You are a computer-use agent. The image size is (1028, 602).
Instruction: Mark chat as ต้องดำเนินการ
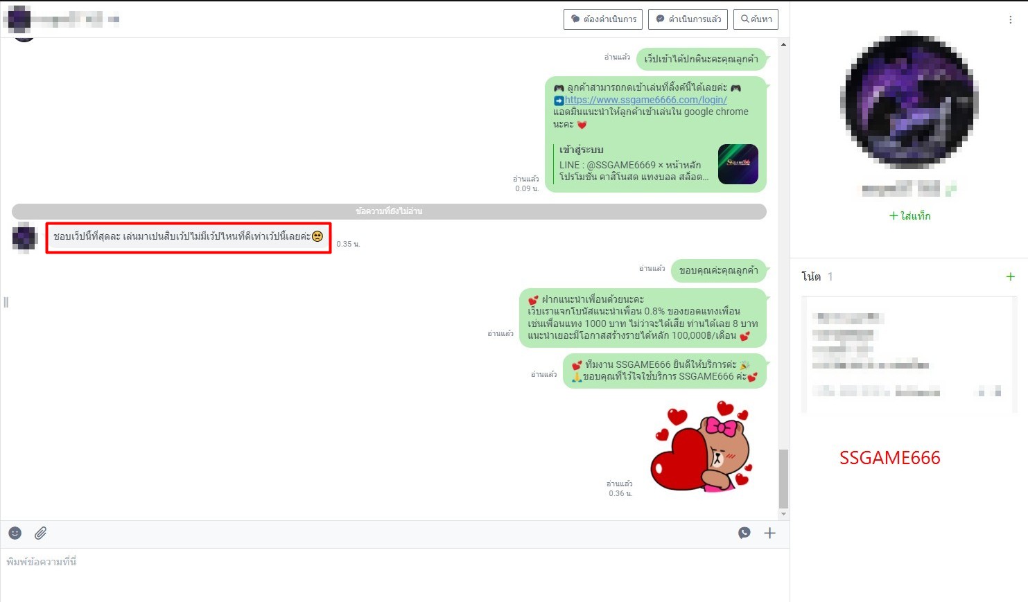pos(603,19)
